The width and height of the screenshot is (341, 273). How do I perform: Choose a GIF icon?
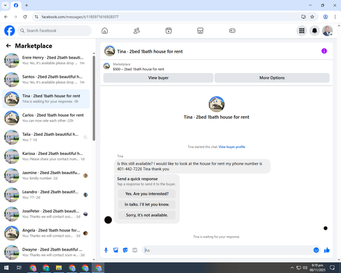pos(134,250)
